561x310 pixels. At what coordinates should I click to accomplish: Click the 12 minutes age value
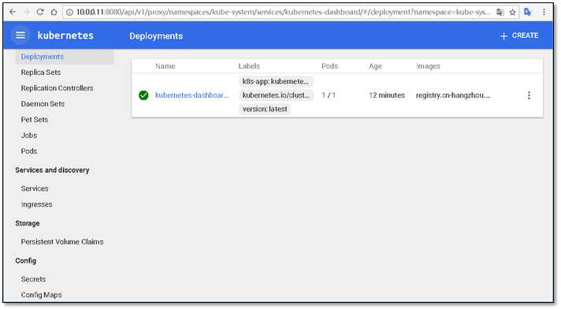pos(387,95)
